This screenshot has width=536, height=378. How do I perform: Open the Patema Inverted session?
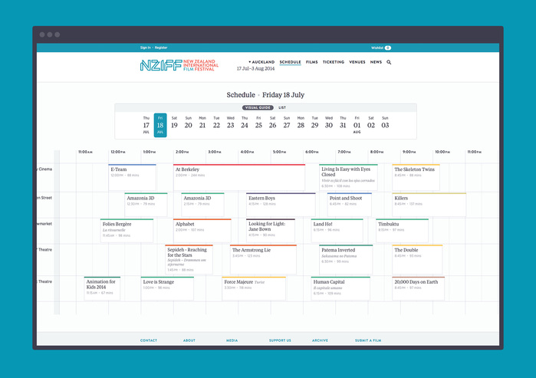346,259
